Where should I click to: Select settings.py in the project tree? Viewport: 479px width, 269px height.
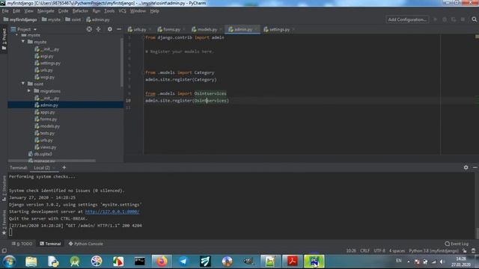pyautogui.click(x=50, y=63)
